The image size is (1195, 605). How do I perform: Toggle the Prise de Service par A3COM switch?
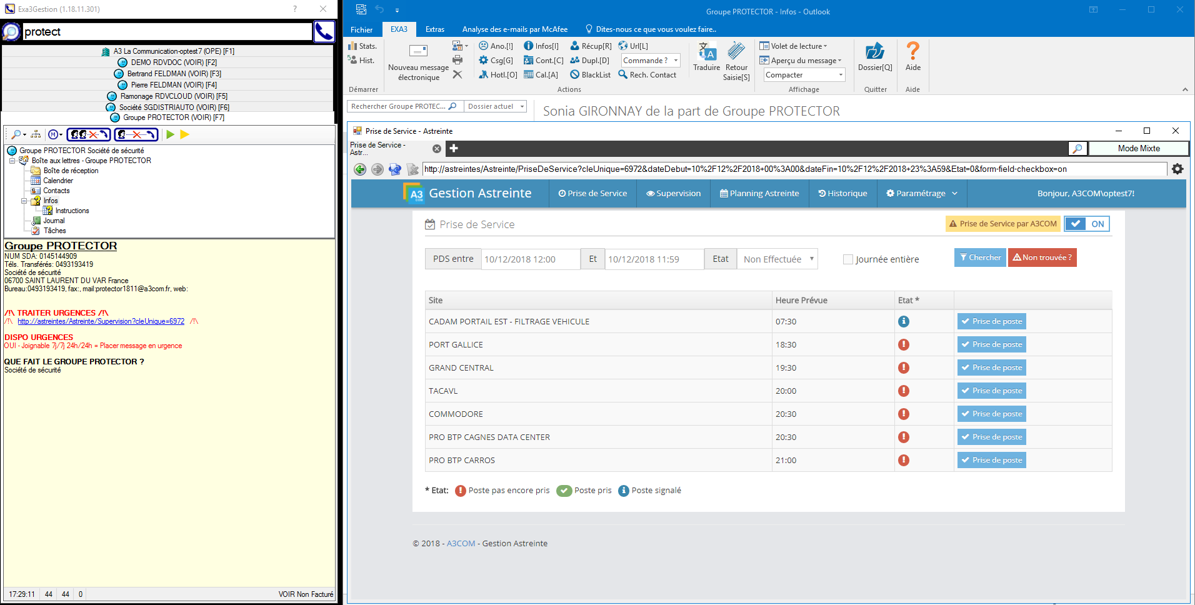1087,224
